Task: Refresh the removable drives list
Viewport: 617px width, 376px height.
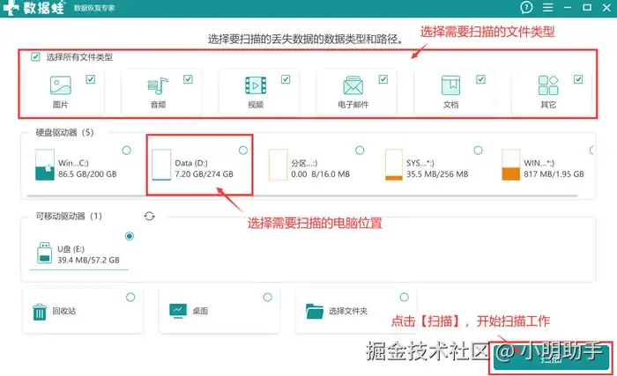Action: [x=150, y=216]
